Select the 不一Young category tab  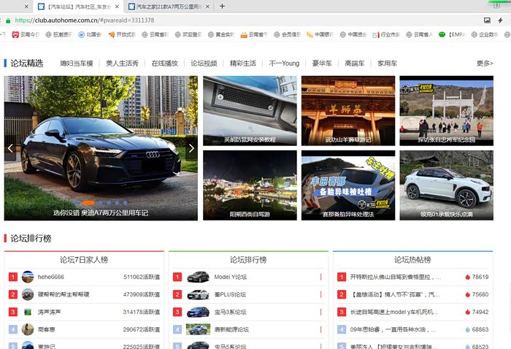[284, 64]
